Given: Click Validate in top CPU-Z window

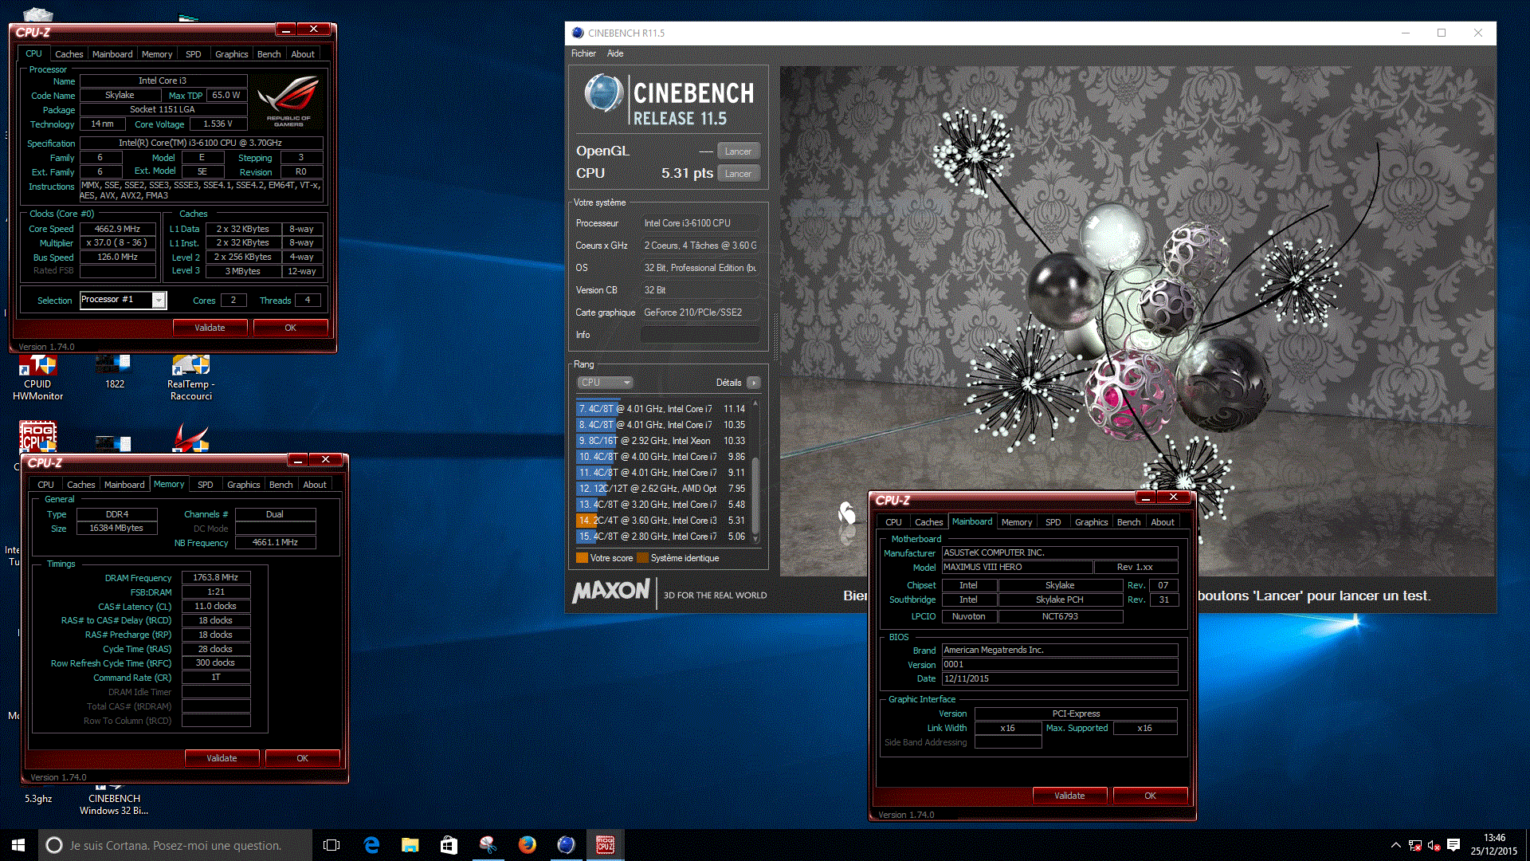Looking at the screenshot, I should tap(210, 328).
